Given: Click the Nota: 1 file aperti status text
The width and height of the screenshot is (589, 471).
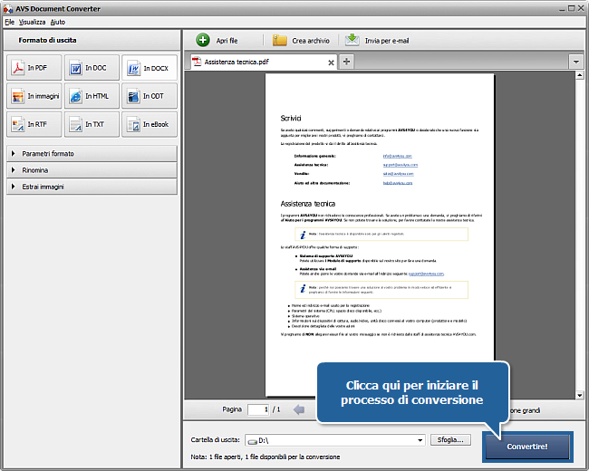Looking at the screenshot, I should coord(266,457).
